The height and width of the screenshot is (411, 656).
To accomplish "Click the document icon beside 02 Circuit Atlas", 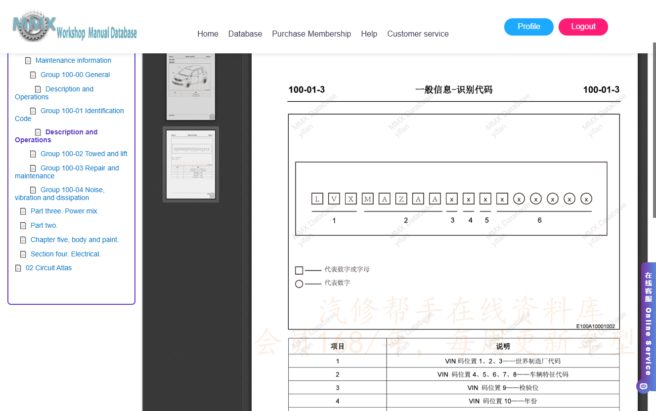I will coord(18,268).
